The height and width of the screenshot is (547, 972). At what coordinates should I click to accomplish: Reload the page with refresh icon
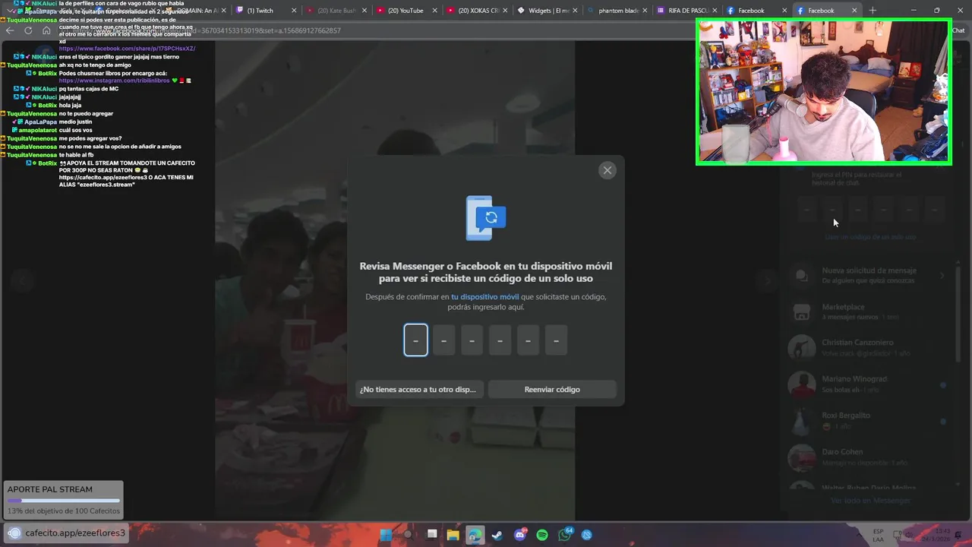click(28, 30)
